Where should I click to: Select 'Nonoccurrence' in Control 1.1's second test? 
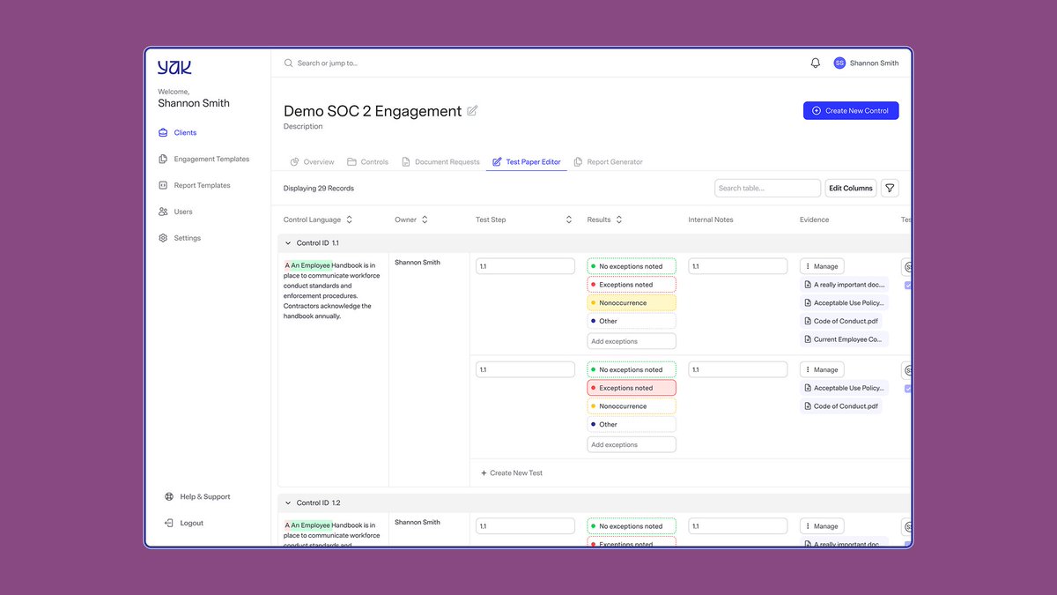click(632, 406)
